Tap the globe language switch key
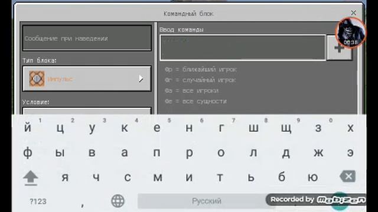The width and height of the screenshot is (378, 212). point(118,201)
